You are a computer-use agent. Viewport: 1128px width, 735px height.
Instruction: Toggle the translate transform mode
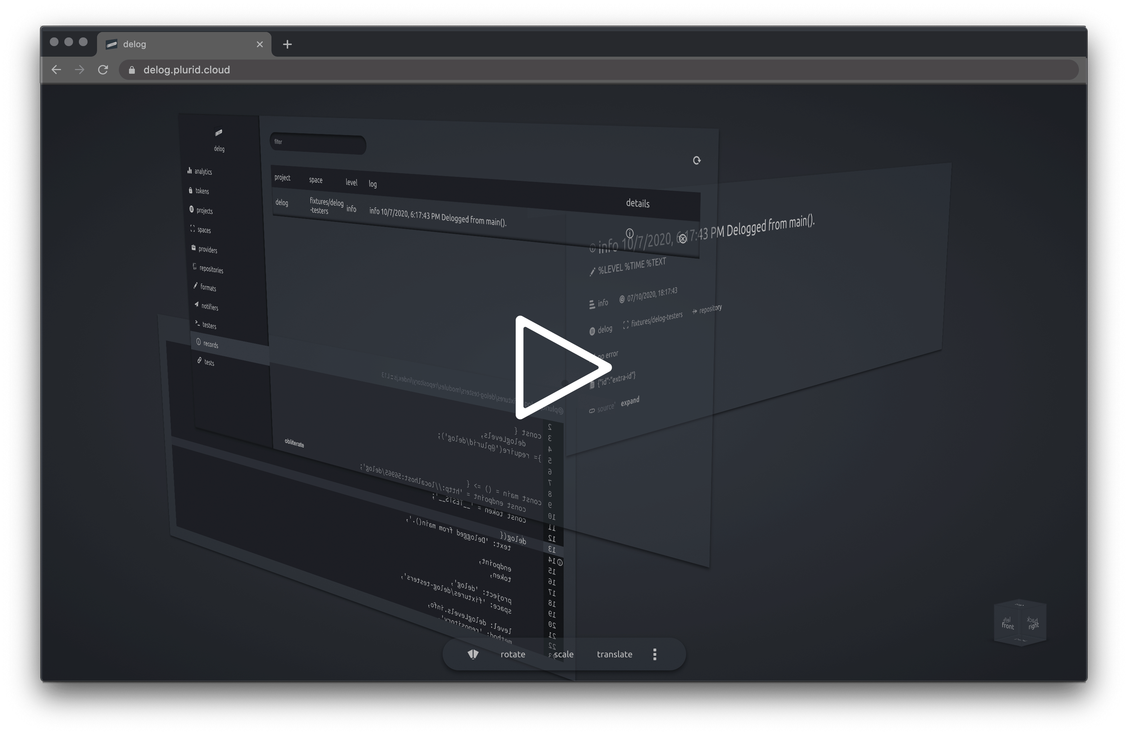click(614, 654)
